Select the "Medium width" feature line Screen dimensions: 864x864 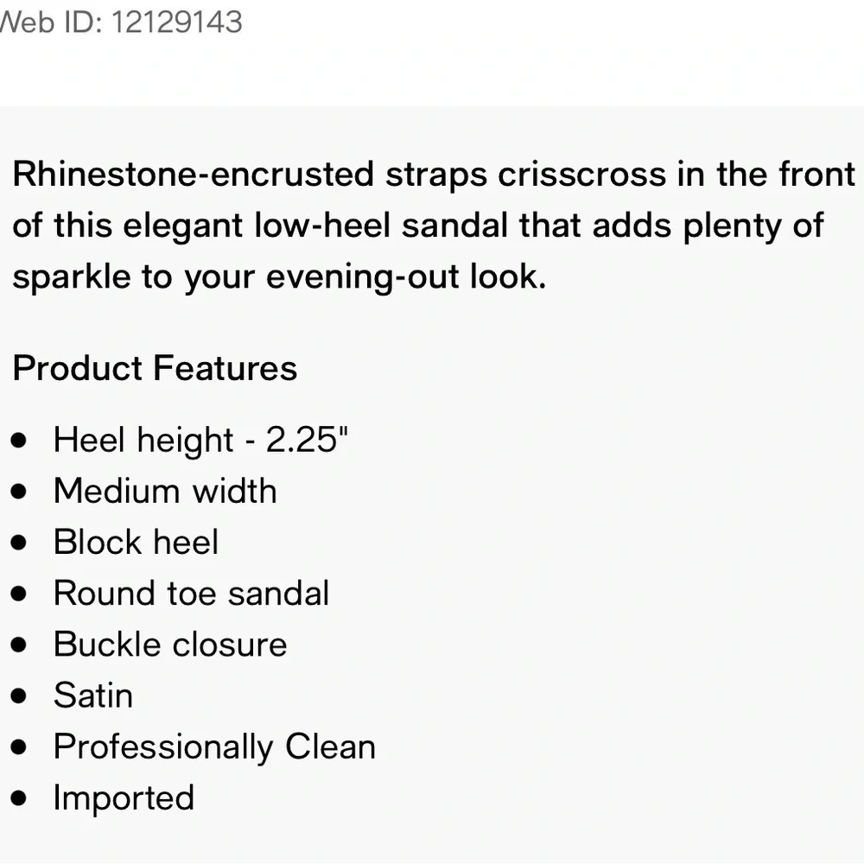pos(165,491)
